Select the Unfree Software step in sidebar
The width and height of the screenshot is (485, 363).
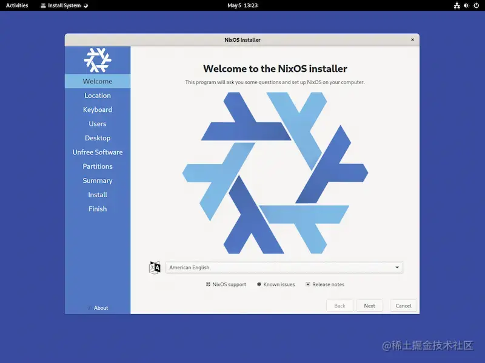98,152
